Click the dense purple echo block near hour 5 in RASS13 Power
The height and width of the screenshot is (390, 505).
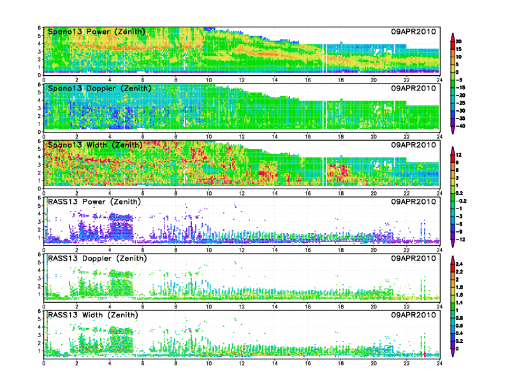click(121, 226)
